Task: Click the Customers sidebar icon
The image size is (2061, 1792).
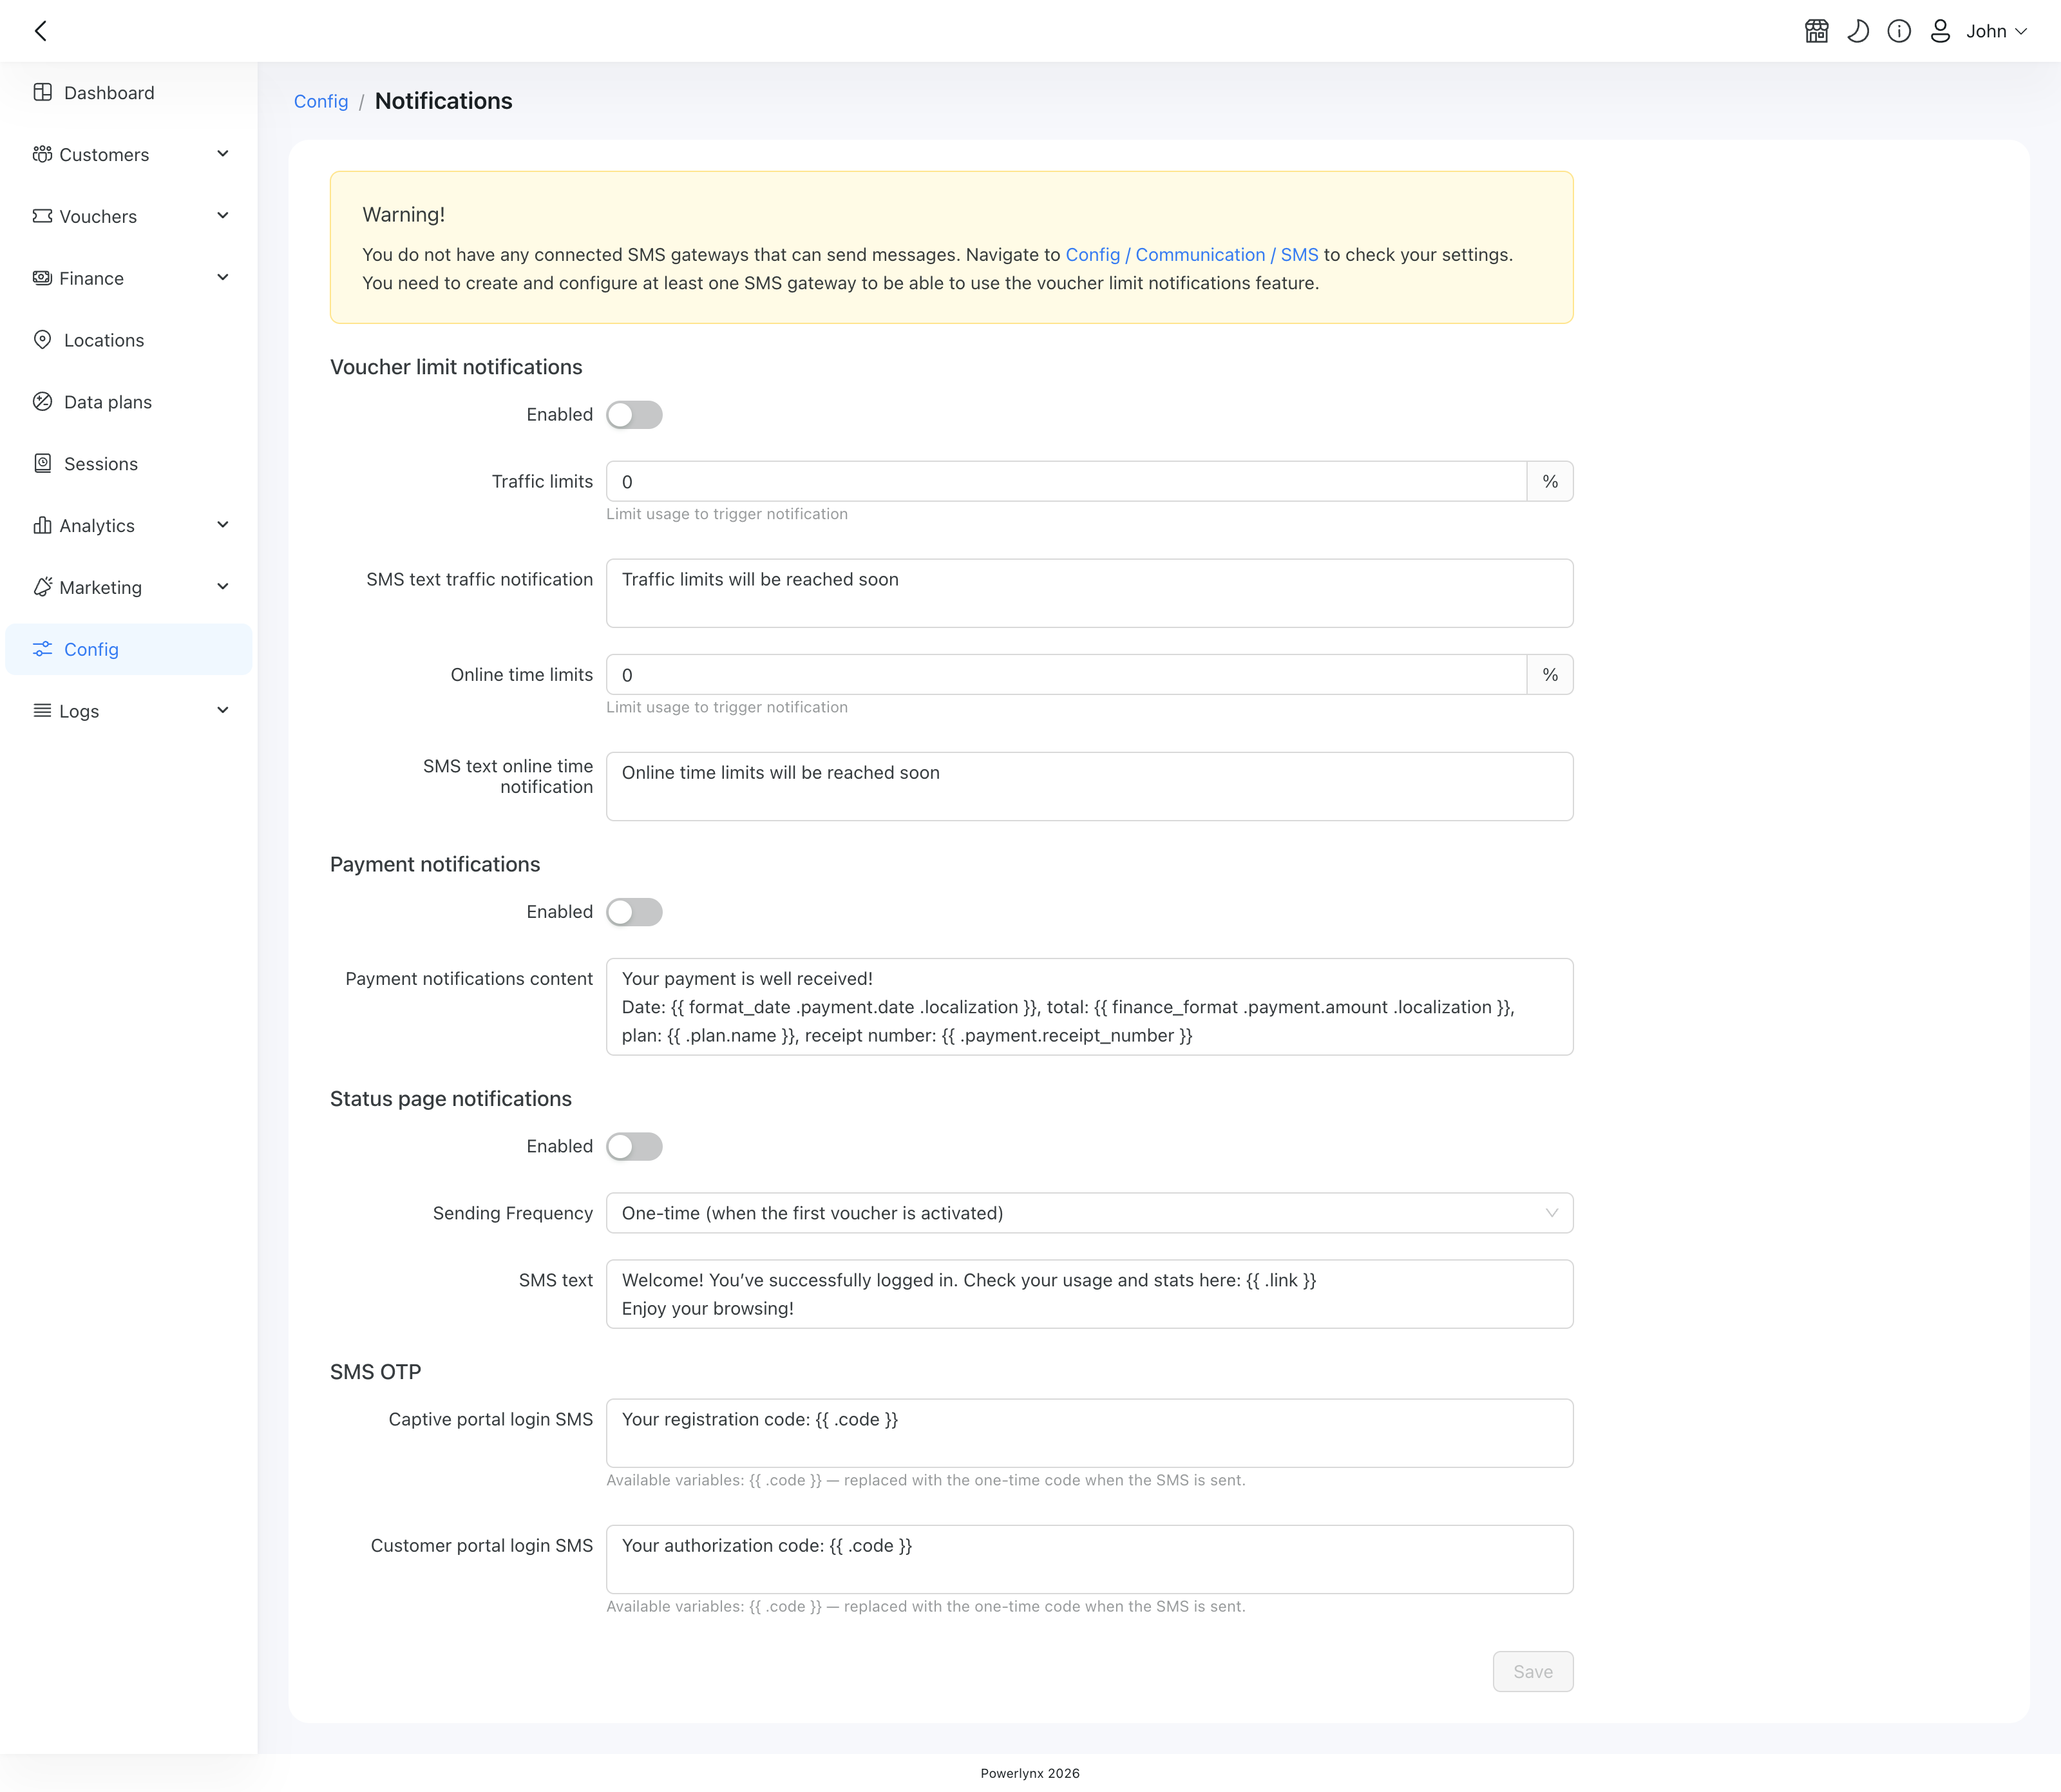Action: [43, 154]
